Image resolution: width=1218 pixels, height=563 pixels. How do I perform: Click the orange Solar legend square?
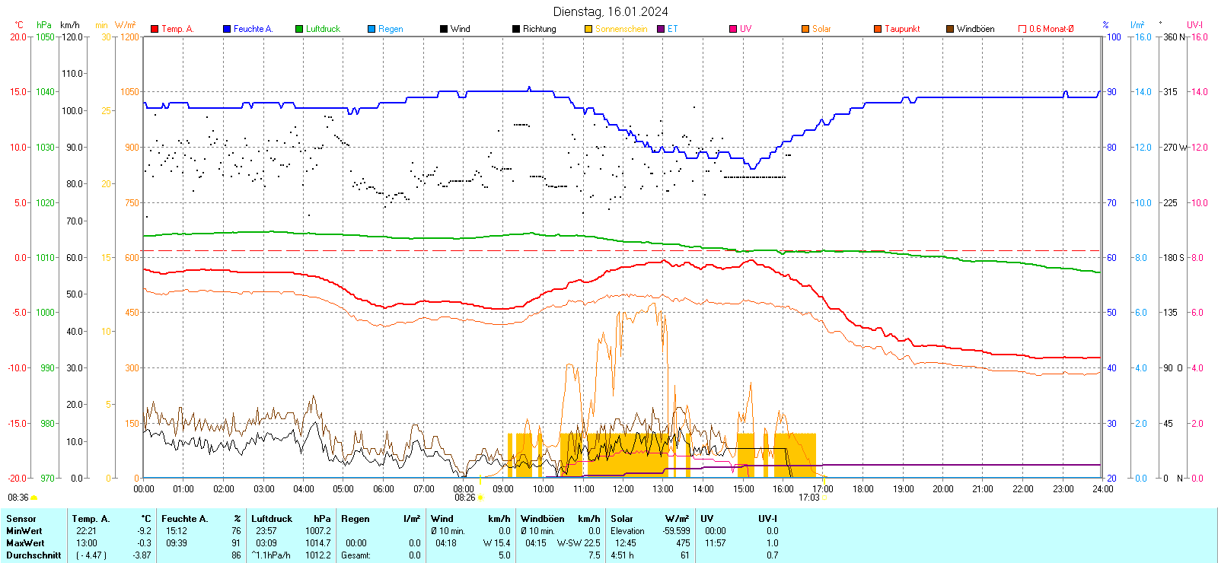805,29
